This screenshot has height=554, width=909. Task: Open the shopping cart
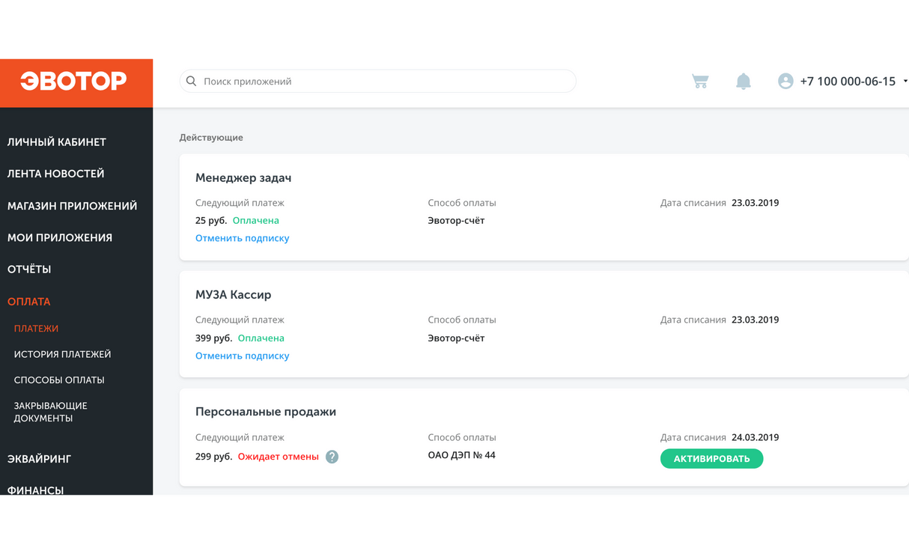[700, 81]
